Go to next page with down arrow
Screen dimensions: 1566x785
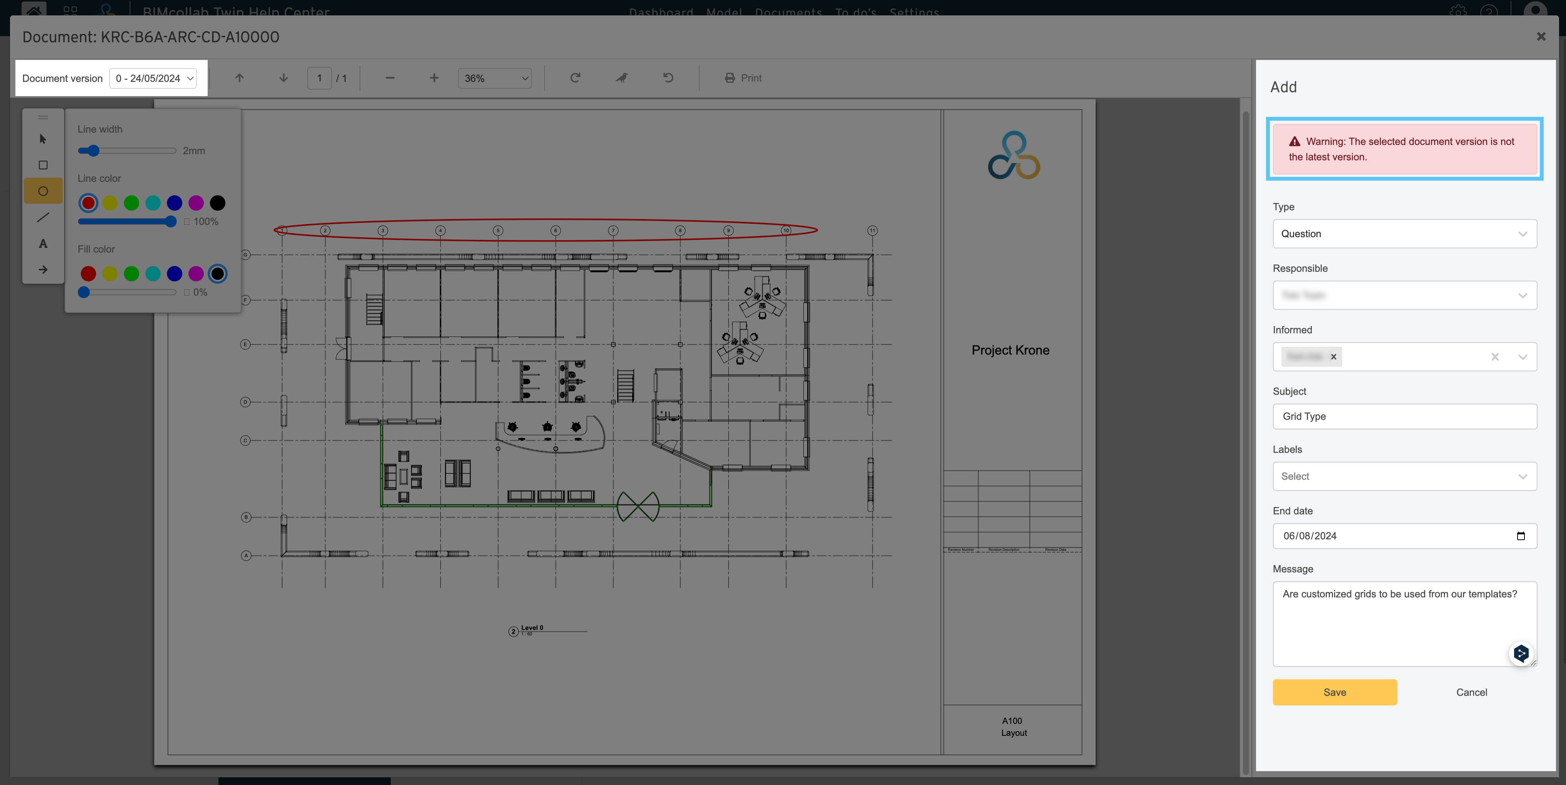tap(283, 78)
